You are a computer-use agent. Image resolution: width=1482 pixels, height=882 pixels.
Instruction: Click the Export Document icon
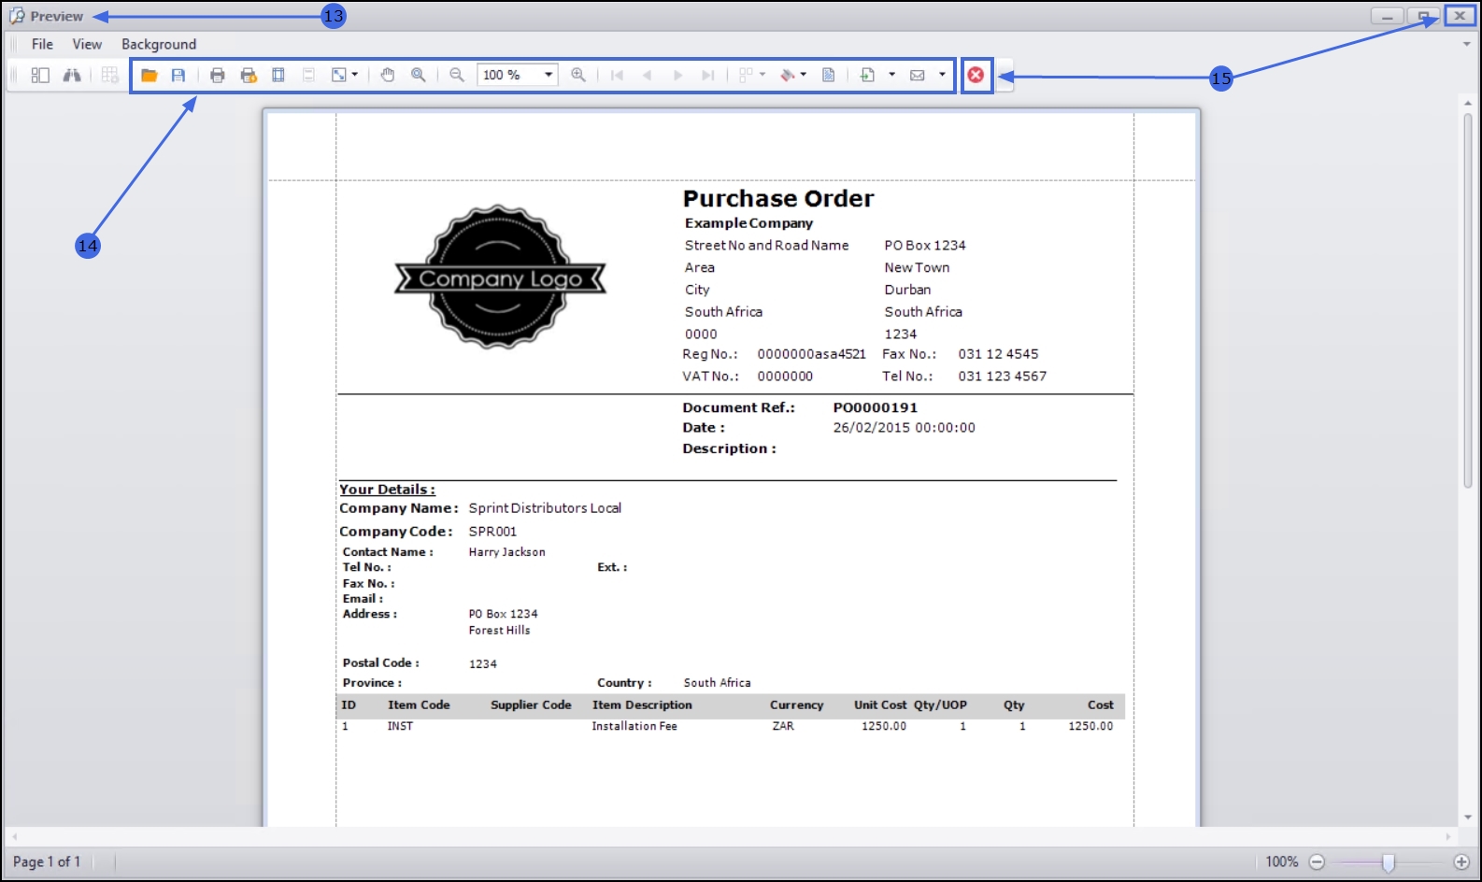point(867,76)
